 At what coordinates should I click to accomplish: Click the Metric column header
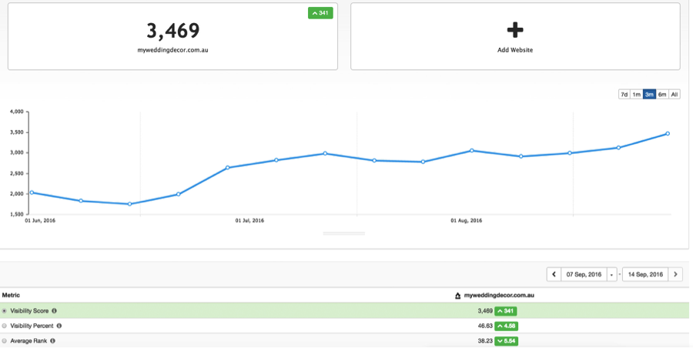point(11,295)
